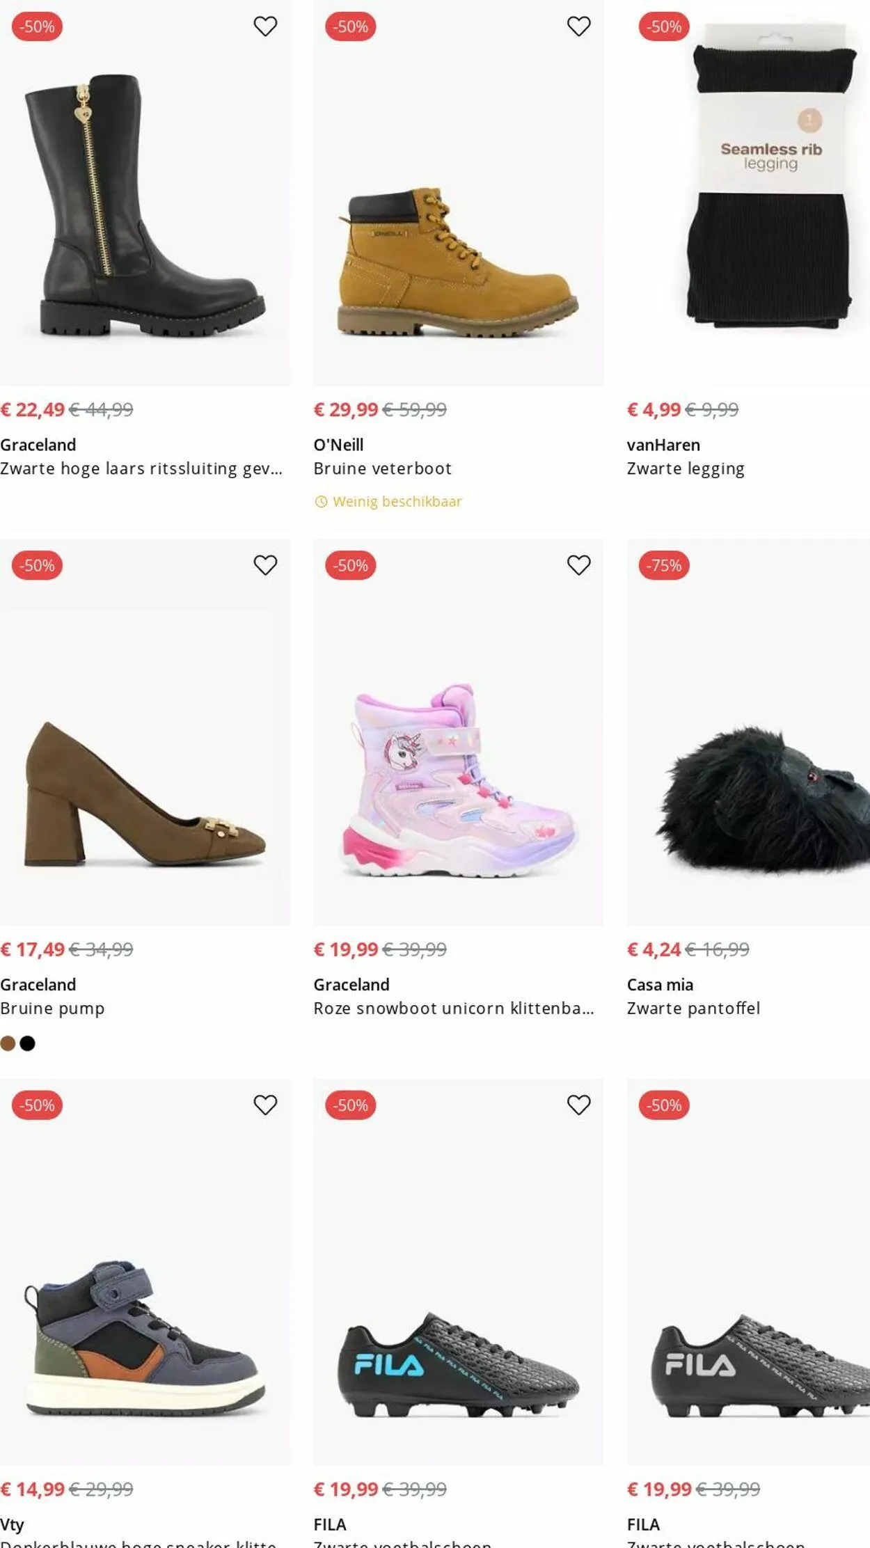
Task: Open the 'Zwarte pantoffel' product link
Action: pos(693,1009)
